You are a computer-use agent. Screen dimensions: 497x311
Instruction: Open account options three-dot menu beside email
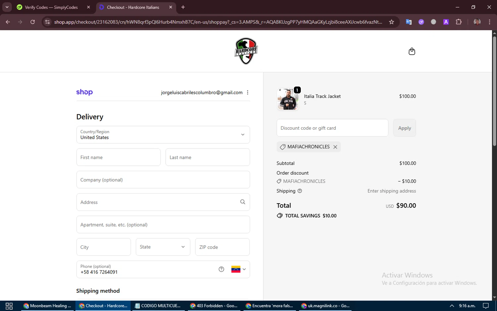pyautogui.click(x=248, y=93)
